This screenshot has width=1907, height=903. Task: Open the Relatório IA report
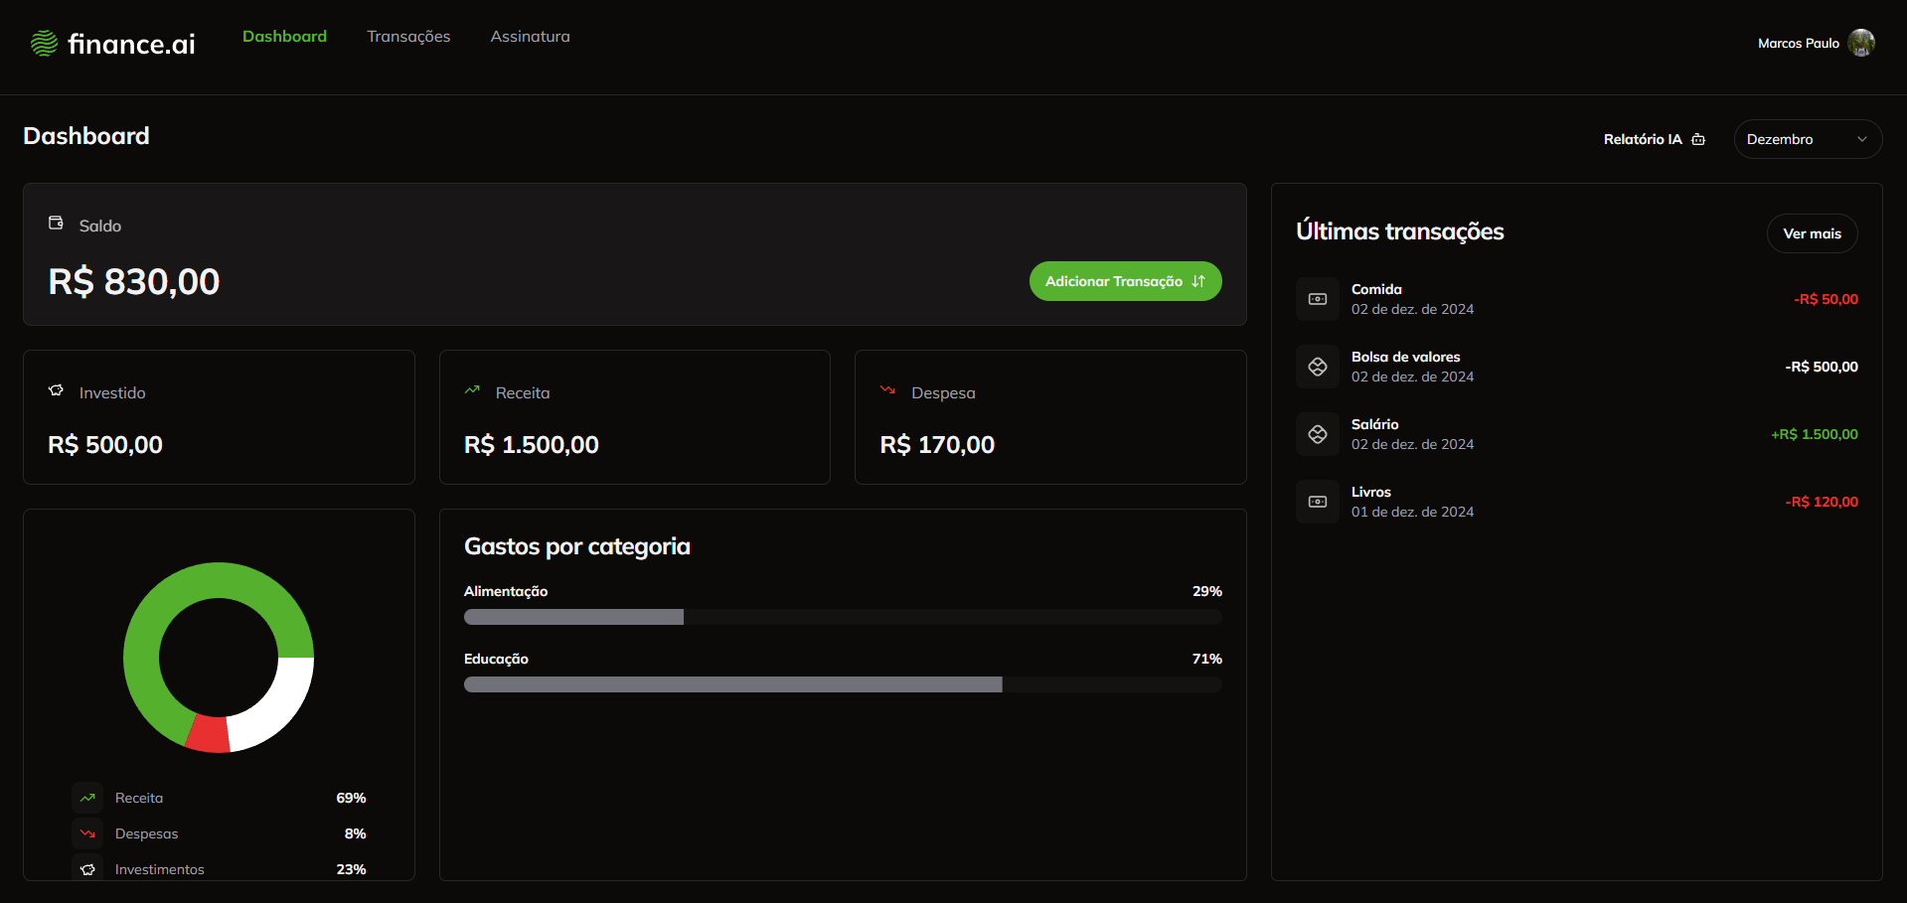1654,139
